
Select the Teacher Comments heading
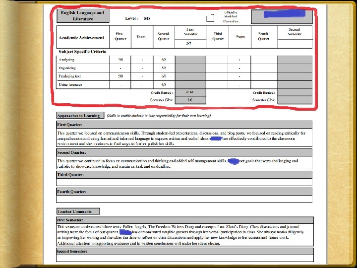(78, 211)
